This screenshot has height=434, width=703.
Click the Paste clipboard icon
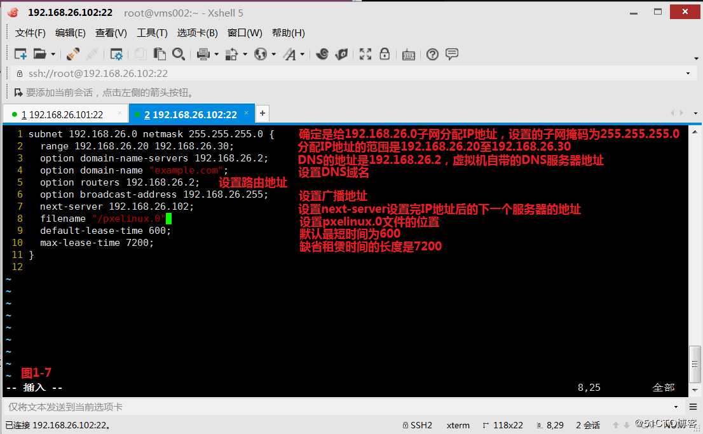[160, 54]
